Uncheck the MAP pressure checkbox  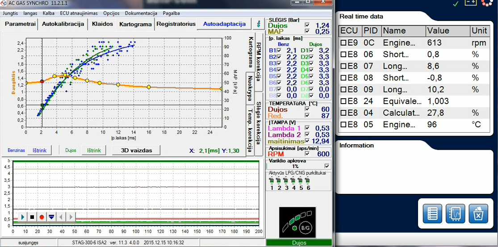click(x=307, y=31)
